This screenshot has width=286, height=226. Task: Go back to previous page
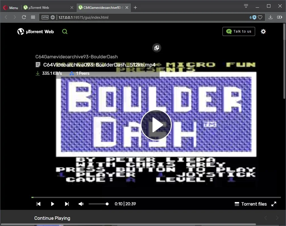pos(6,17)
